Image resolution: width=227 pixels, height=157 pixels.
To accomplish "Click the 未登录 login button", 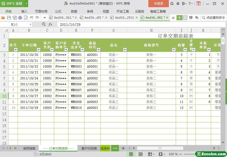I will 158,4.
